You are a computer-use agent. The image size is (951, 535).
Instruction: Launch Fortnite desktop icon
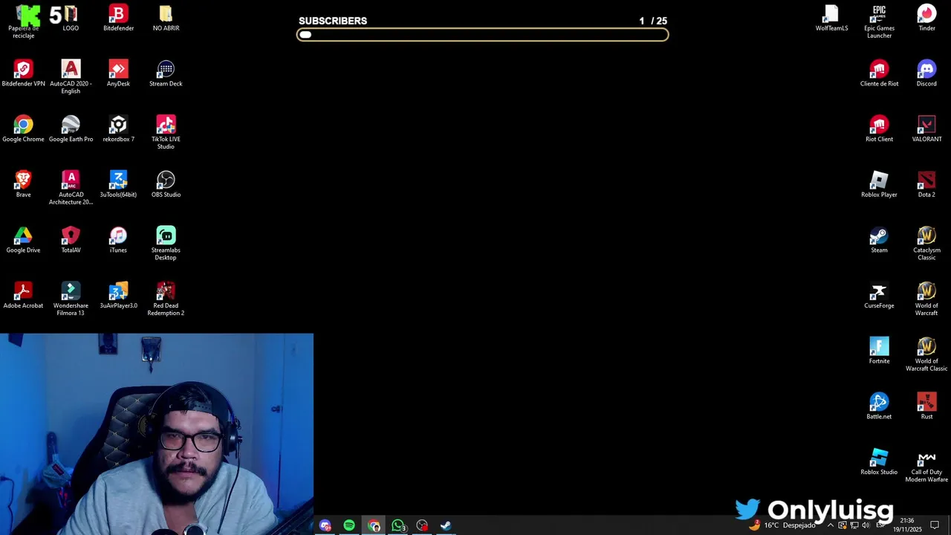[879, 351]
